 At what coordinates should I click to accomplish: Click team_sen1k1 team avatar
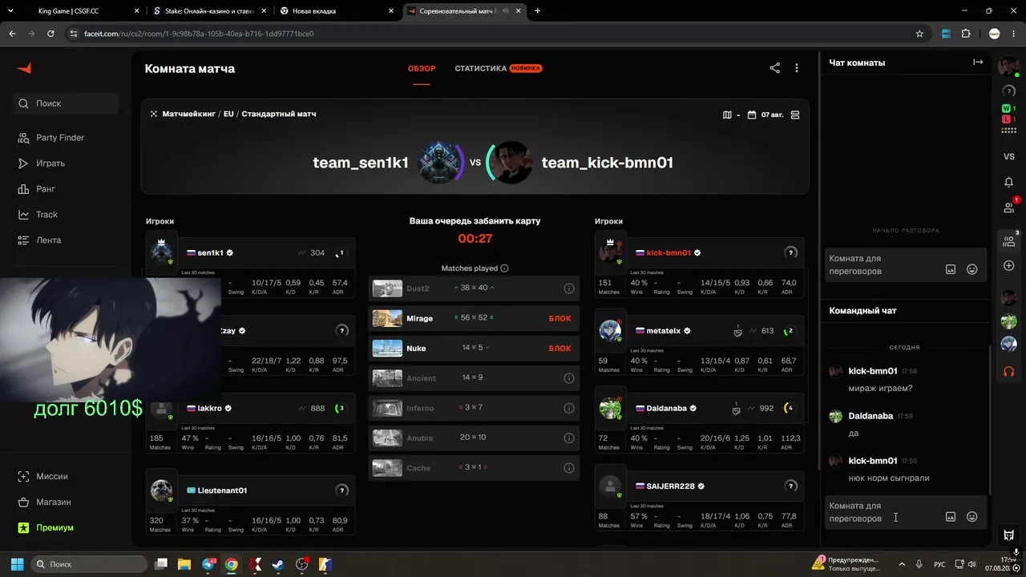[x=439, y=163]
